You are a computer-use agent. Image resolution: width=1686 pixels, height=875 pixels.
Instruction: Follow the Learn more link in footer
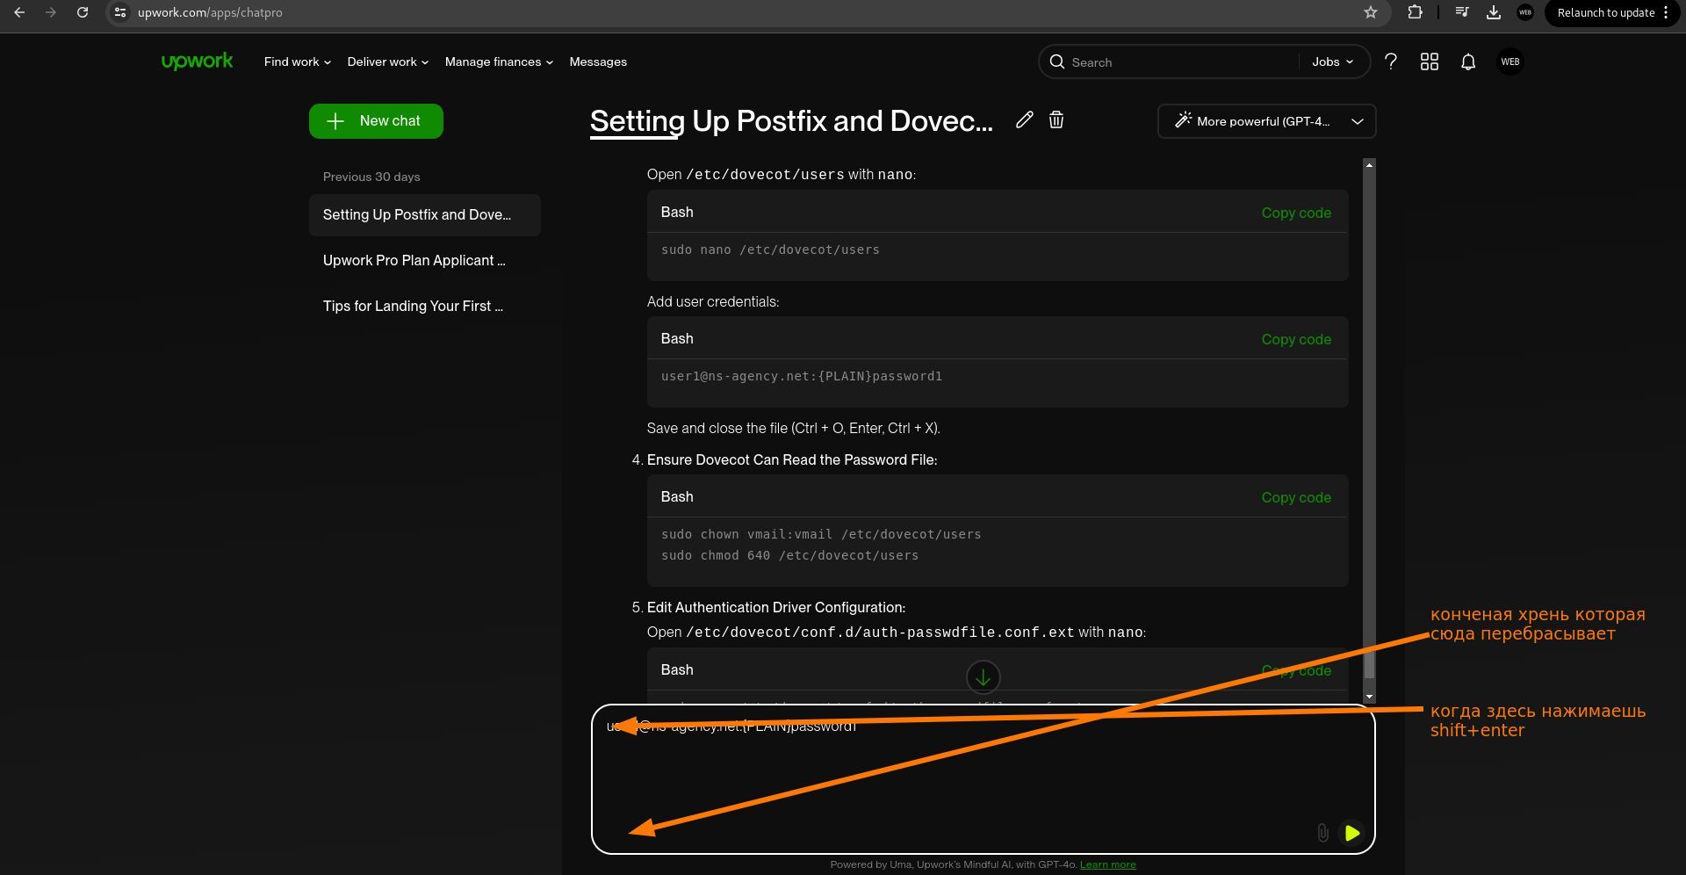point(1107,864)
